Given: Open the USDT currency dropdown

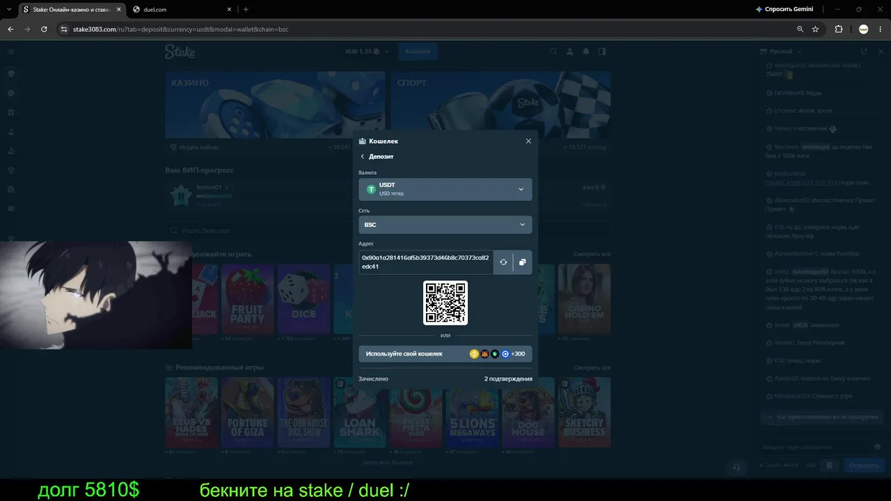Looking at the screenshot, I should point(445,189).
